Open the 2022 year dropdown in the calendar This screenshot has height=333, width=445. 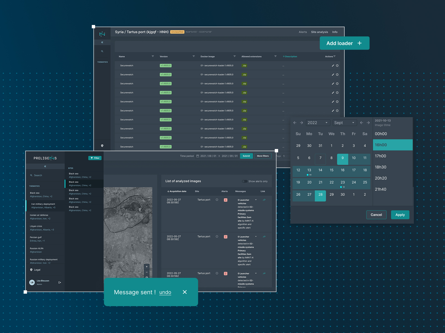click(318, 122)
